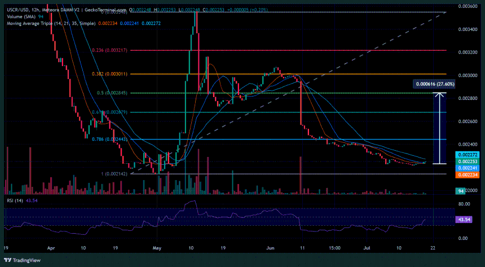Click the TradingView logo
Screen dimensions: 485x267
22,260
